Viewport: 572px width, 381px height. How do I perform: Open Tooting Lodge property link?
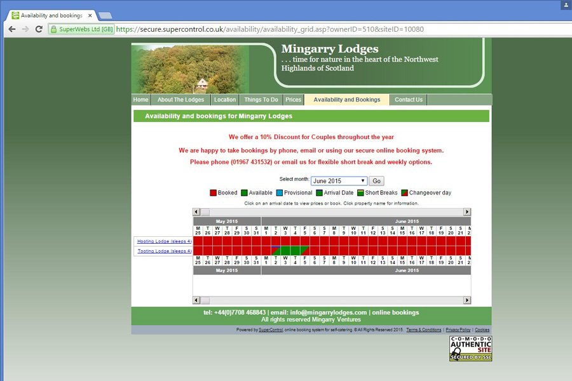point(164,251)
